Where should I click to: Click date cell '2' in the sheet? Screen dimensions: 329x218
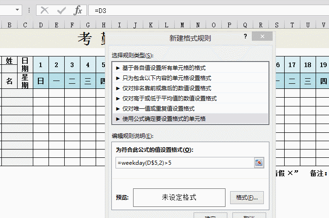tap(57, 65)
